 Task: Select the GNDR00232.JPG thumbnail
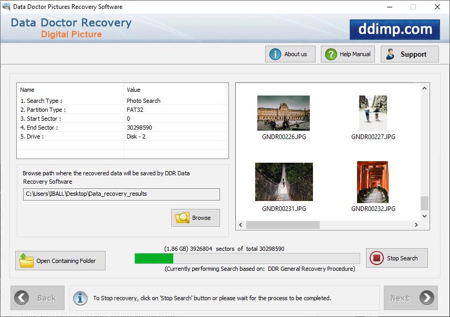tap(373, 182)
